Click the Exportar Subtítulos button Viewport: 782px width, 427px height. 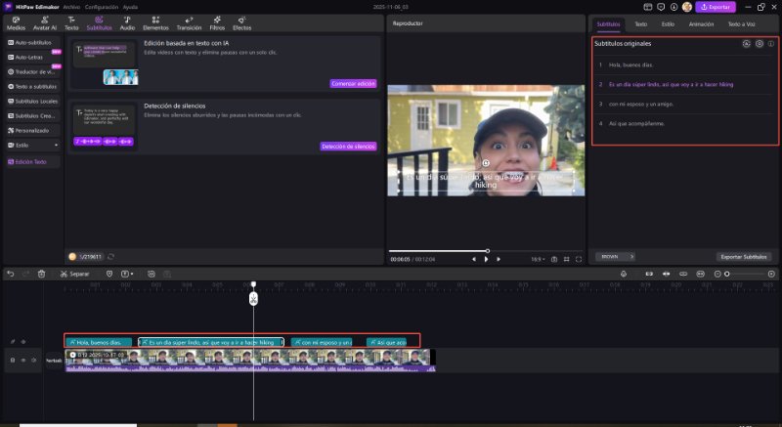(745, 256)
